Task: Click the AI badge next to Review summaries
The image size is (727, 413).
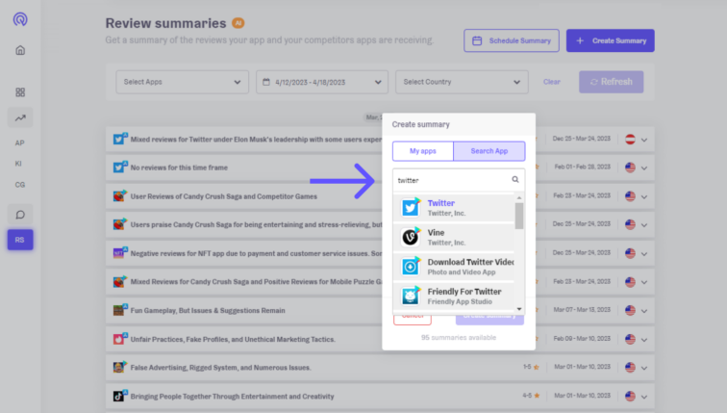Action: [x=238, y=23]
